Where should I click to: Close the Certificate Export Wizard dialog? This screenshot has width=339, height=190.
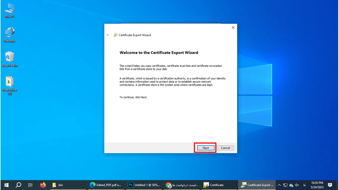pos(233,27)
